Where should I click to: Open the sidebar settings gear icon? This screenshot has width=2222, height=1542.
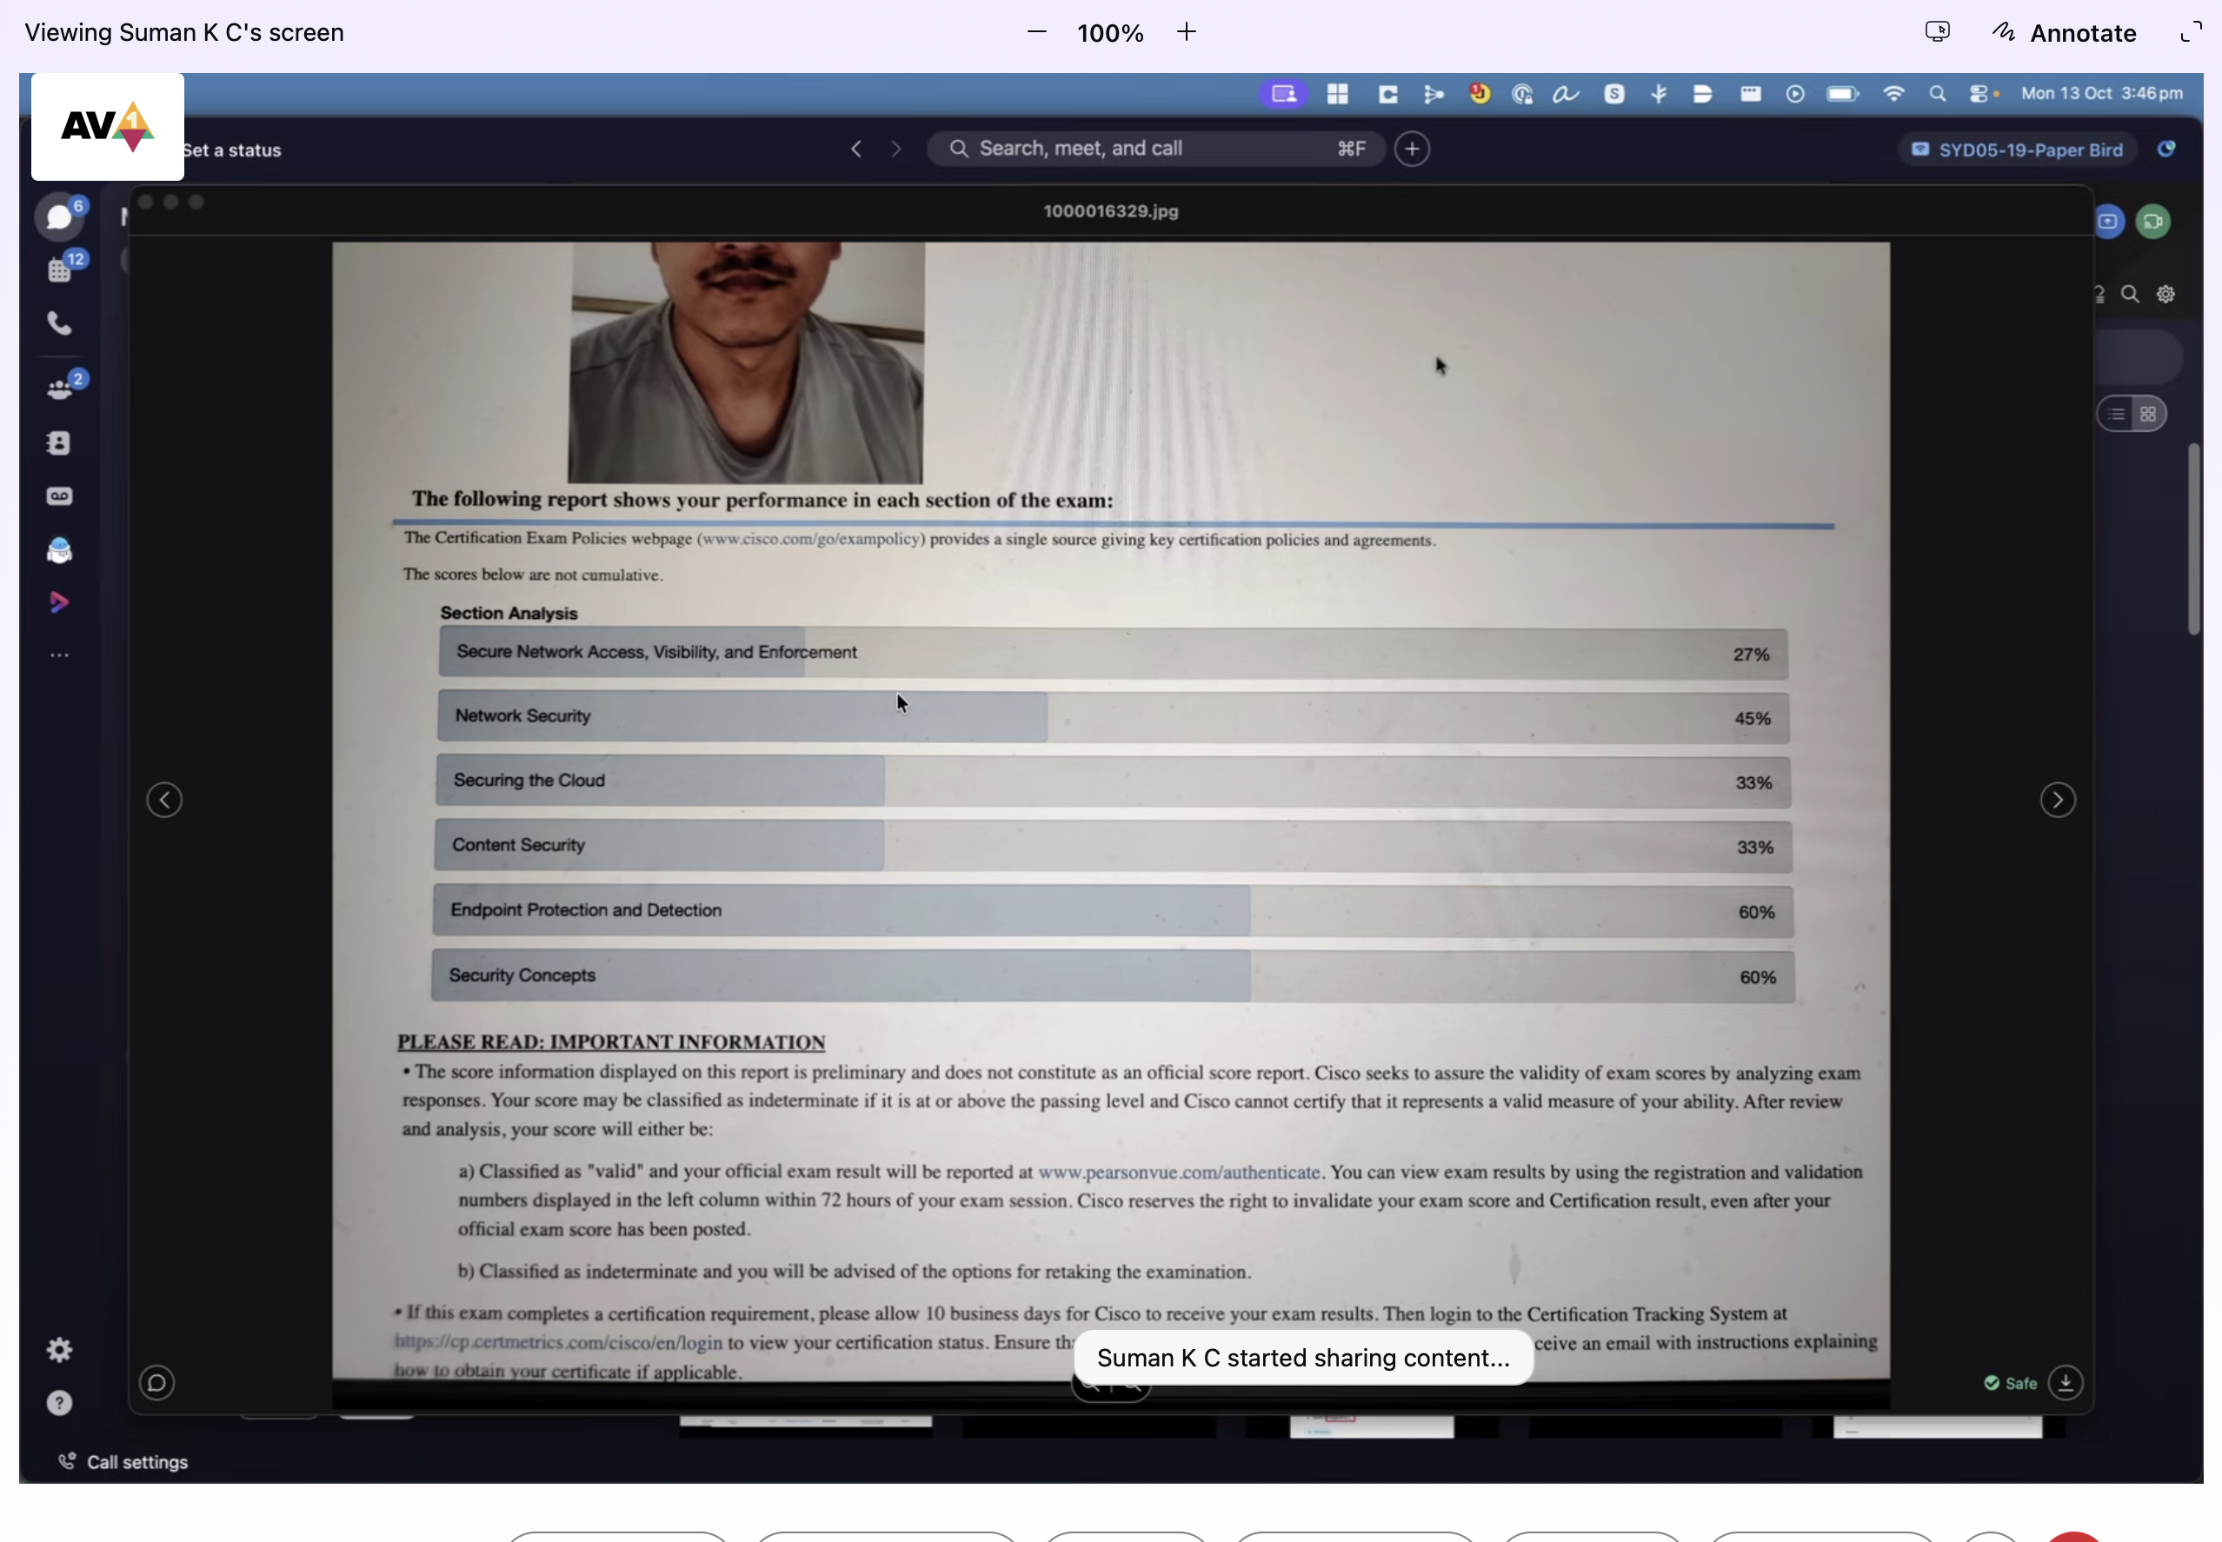pos(59,1349)
